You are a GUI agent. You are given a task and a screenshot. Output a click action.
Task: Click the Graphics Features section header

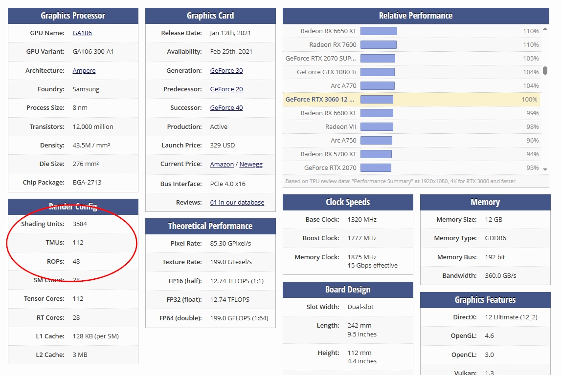[x=485, y=300]
